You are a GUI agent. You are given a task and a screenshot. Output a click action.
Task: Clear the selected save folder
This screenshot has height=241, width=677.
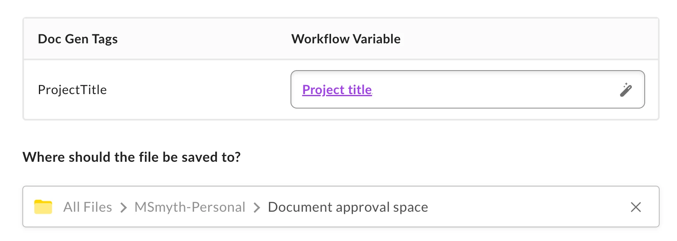[636, 207]
